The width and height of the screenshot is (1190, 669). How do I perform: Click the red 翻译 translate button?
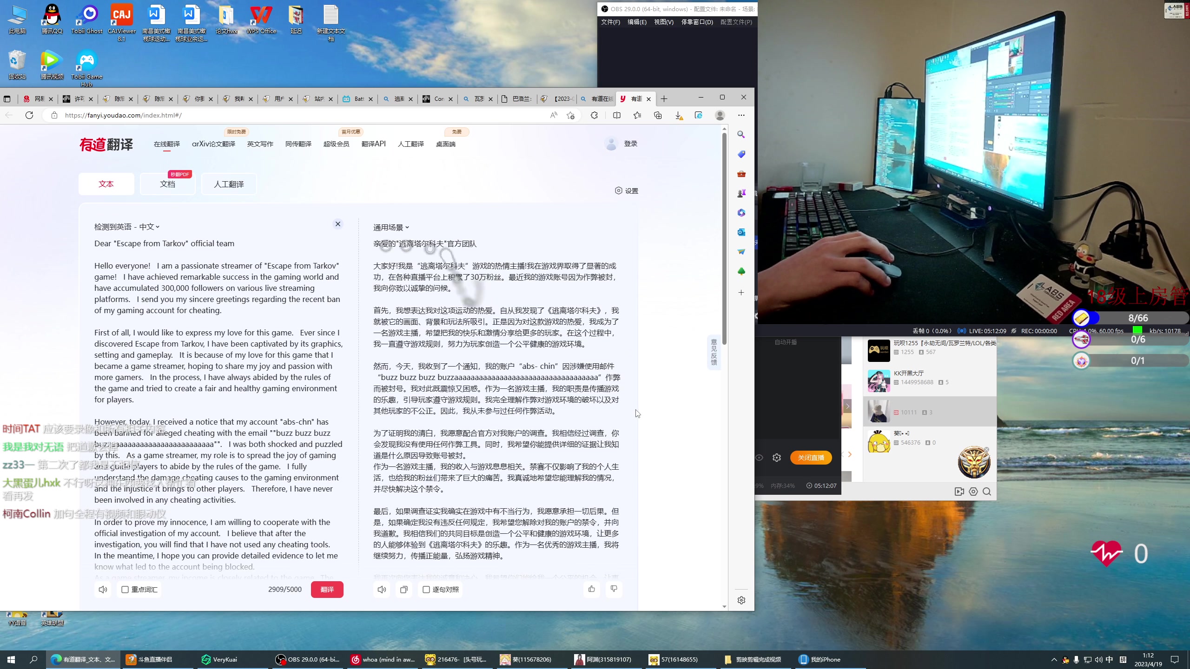click(x=327, y=589)
